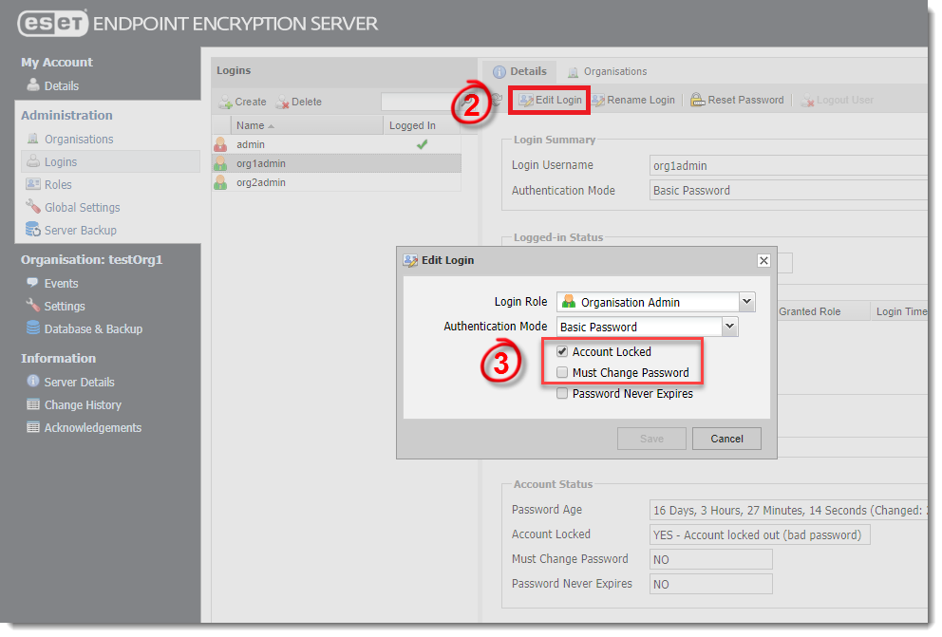
Task: Click the Logged In column header
Action: (x=423, y=125)
